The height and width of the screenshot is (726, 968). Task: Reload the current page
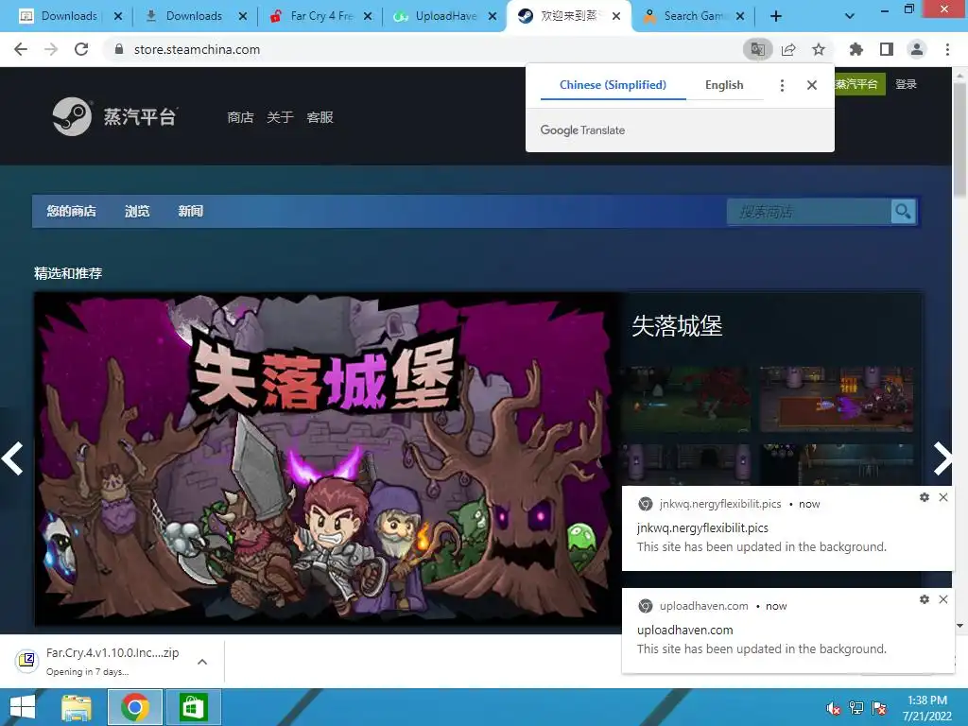[x=81, y=49]
